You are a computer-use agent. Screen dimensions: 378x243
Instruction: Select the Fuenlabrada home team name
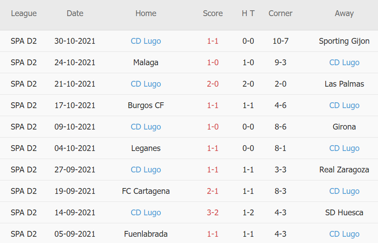[146, 234]
